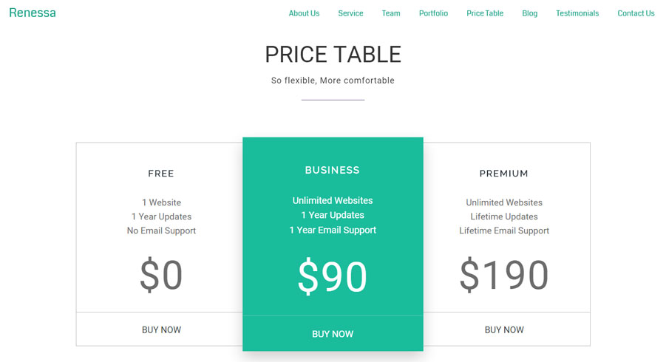
Task: Click the PREMIUM plan title
Action: (504, 174)
